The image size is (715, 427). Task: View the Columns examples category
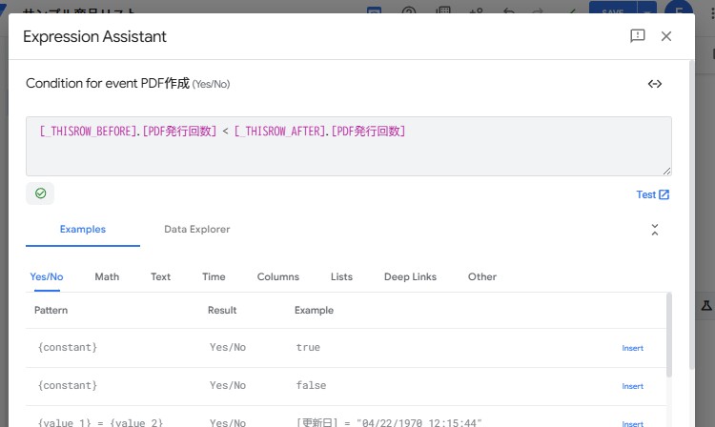(277, 277)
